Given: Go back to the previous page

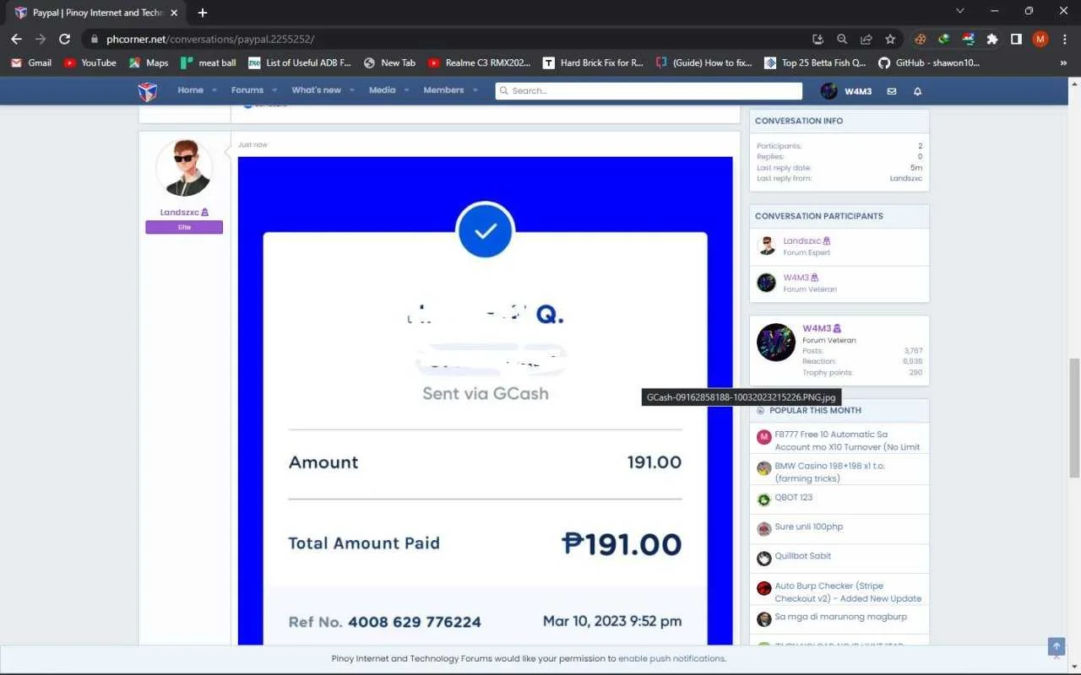Looking at the screenshot, I should coord(16,39).
